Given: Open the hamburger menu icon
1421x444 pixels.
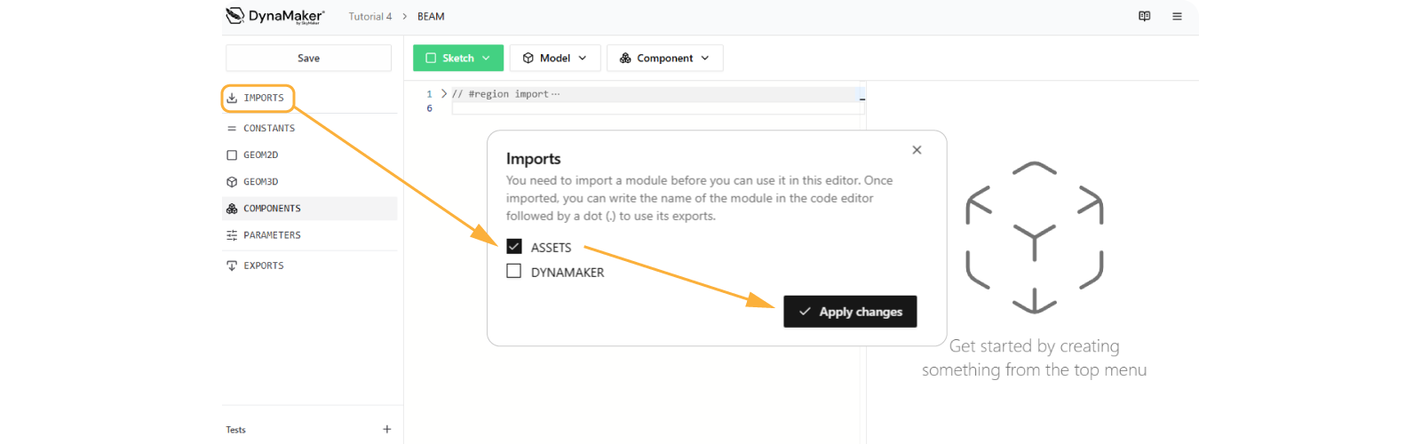Looking at the screenshot, I should click(x=1177, y=16).
